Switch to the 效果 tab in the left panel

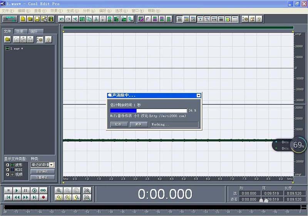[20, 32]
